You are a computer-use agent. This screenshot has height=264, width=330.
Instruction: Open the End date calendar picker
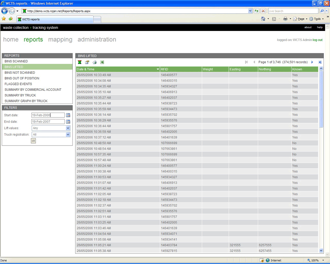point(68,122)
